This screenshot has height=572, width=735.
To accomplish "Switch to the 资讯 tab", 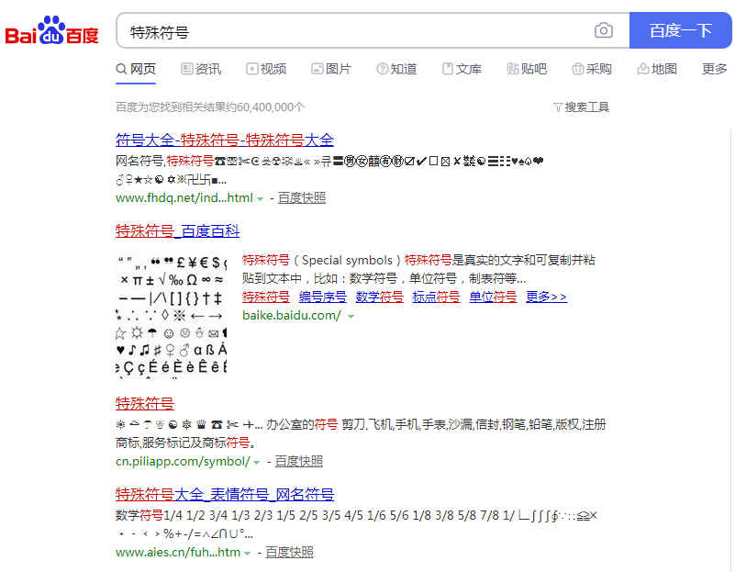I will (201, 69).
